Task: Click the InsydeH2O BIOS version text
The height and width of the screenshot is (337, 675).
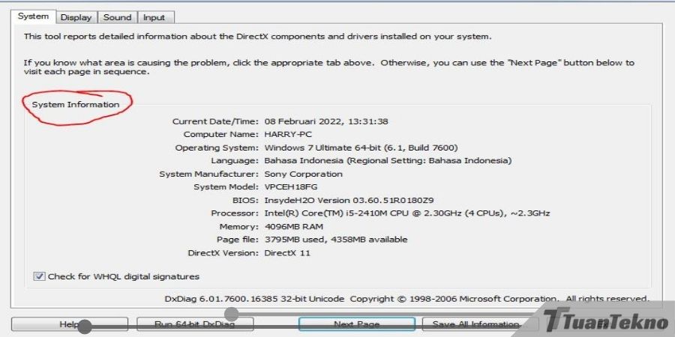Action: coord(349,200)
